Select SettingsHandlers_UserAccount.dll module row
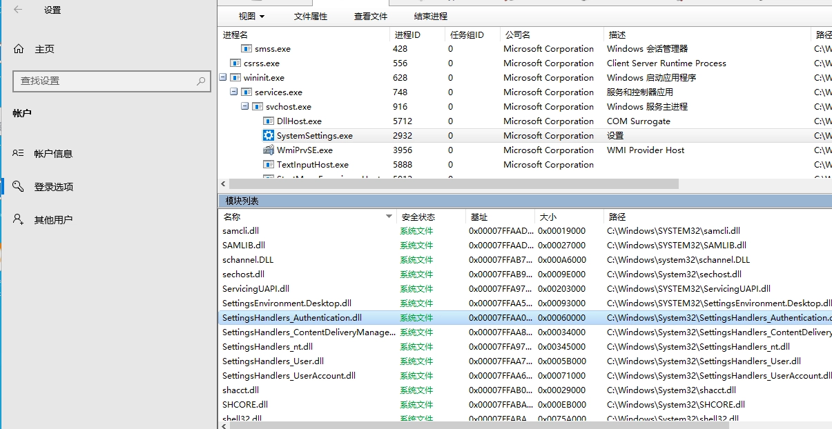The height and width of the screenshot is (429, 832). tap(525, 376)
